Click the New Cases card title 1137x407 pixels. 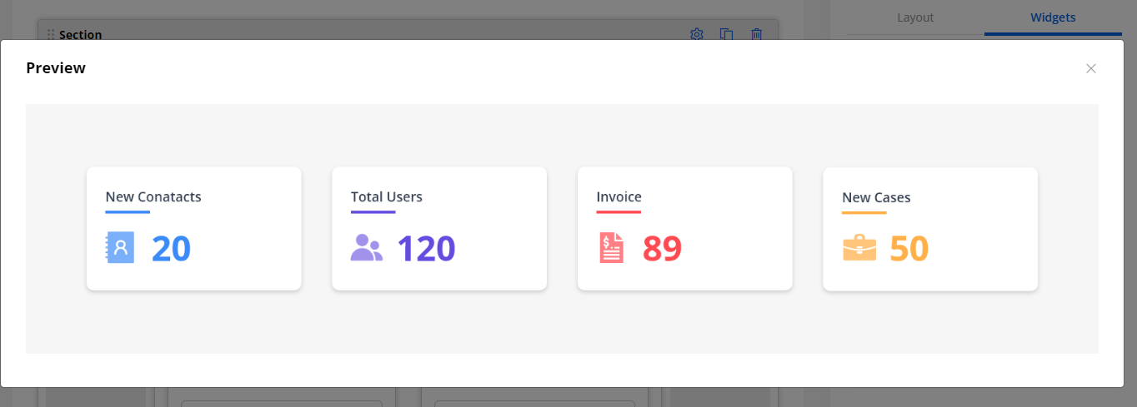876,198
